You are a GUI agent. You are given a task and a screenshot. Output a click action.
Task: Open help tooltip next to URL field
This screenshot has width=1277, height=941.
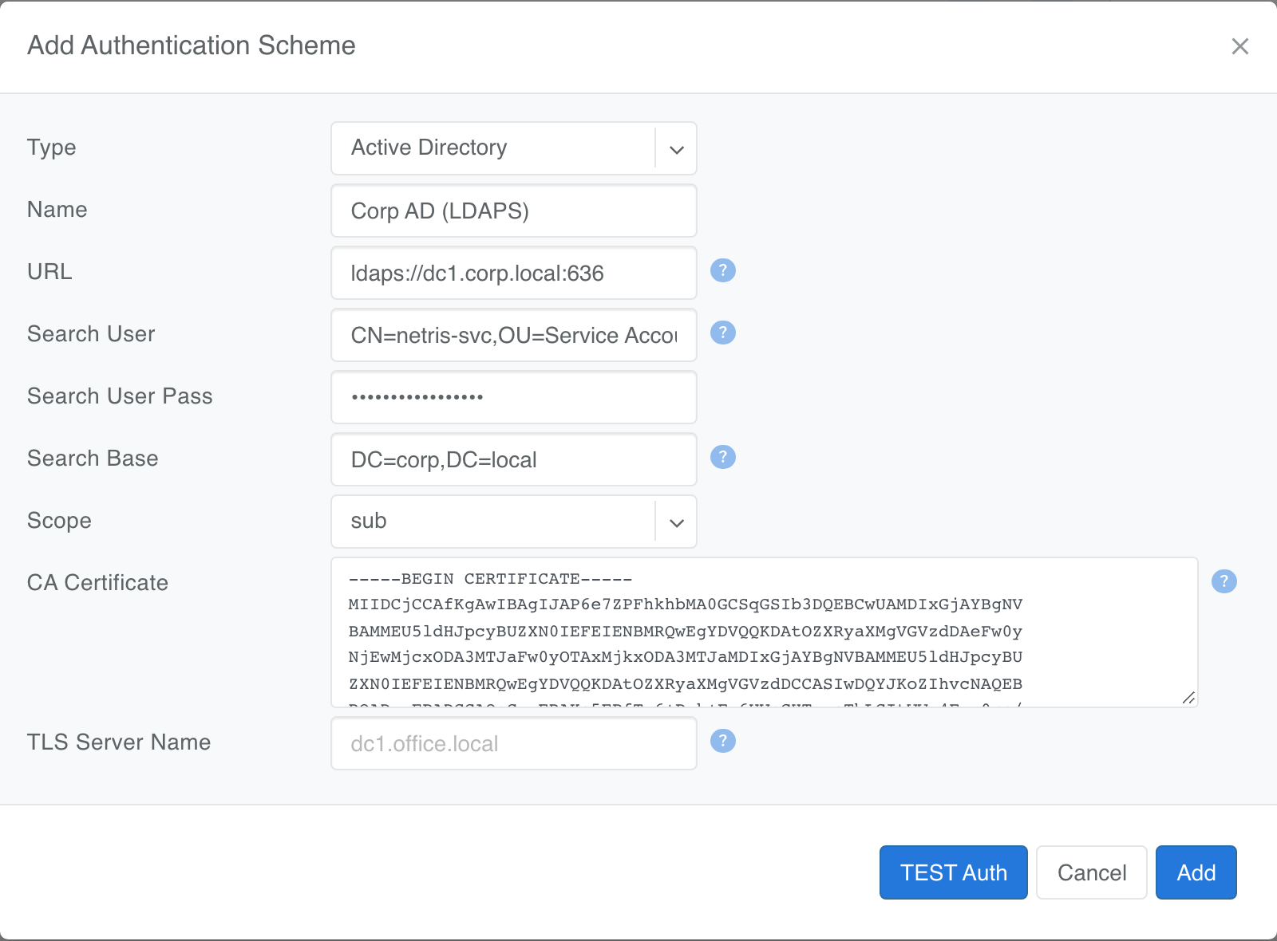point(723,270)
